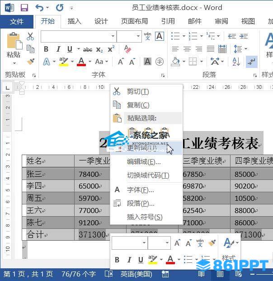Open the bullet list style dropdown
Viewport: 273px width, 281px height.
(184, 36)
